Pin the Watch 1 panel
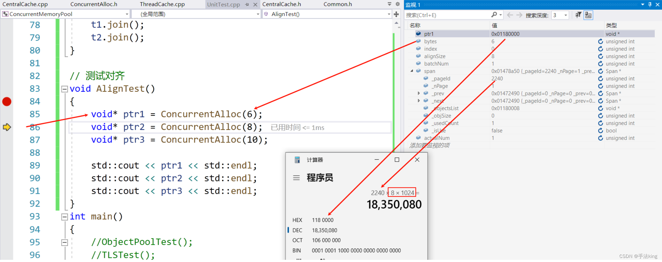 pos(650,4)
